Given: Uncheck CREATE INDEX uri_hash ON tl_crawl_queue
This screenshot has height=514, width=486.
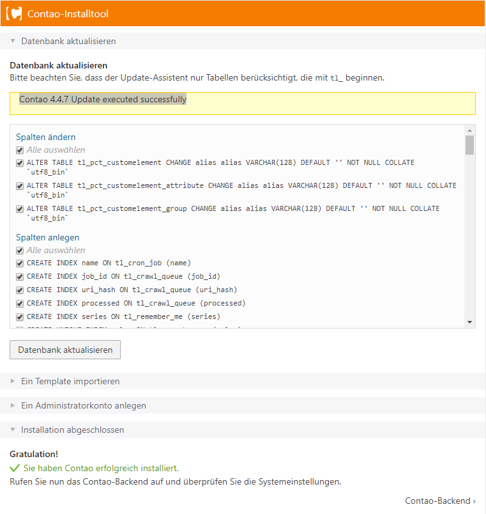Looking at the screenshot, I should click(x=20, y=290).
